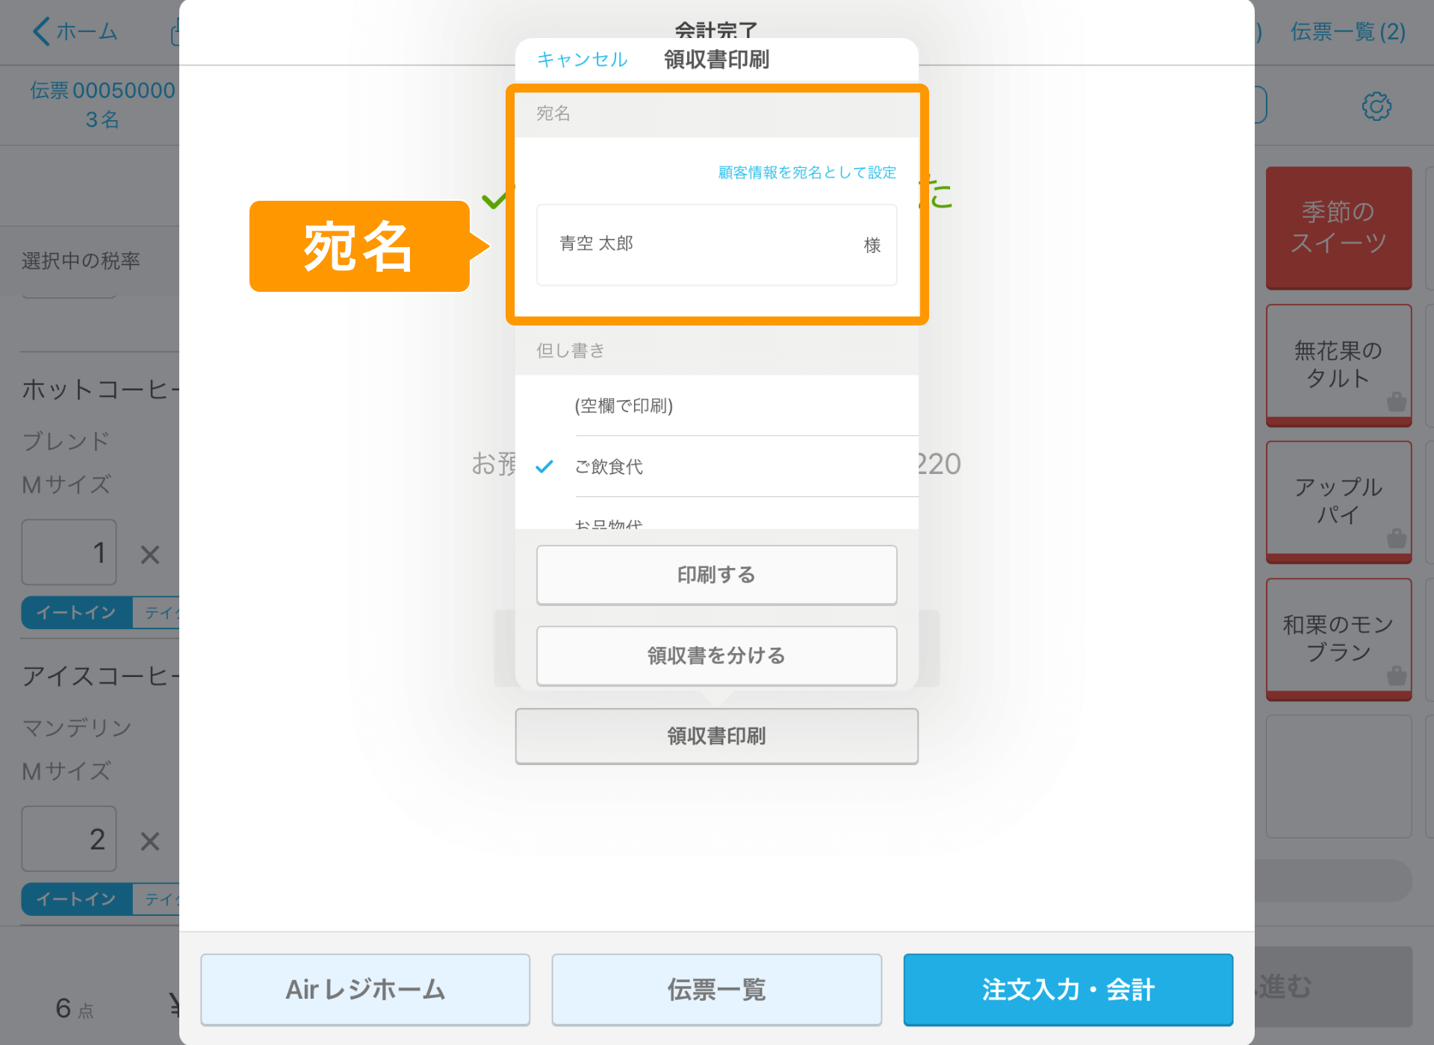Add 和栗のモンブラン to order
Image resolution: width=1434 pixels, height=1045 pixels.
[x=1338, y=638]
